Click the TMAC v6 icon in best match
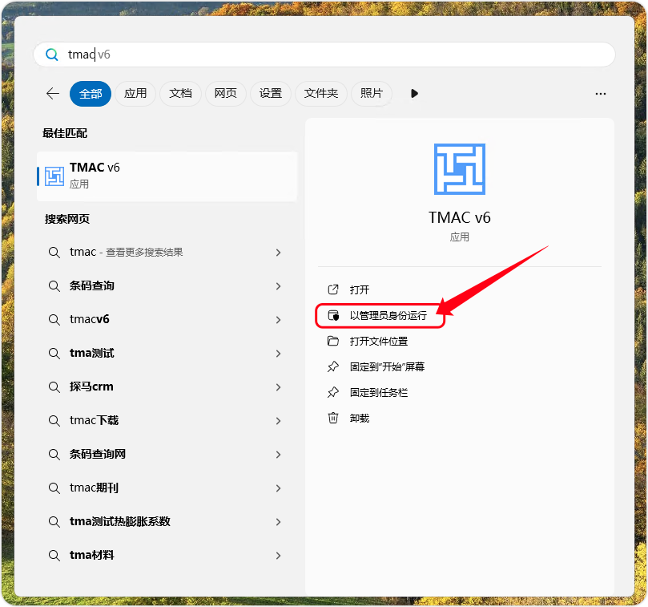 pos(54,176)
